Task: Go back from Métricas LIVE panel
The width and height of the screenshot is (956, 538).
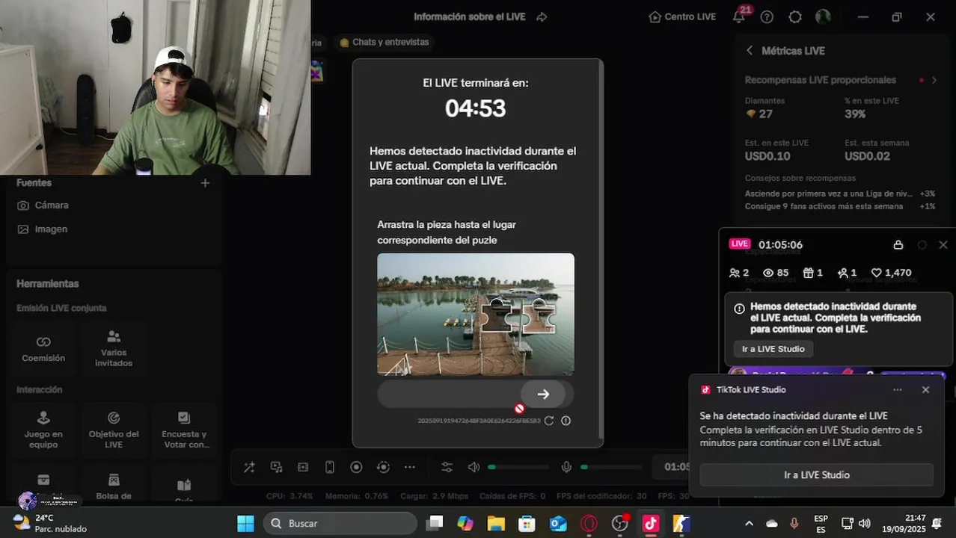Action: (x=750, y=51)
